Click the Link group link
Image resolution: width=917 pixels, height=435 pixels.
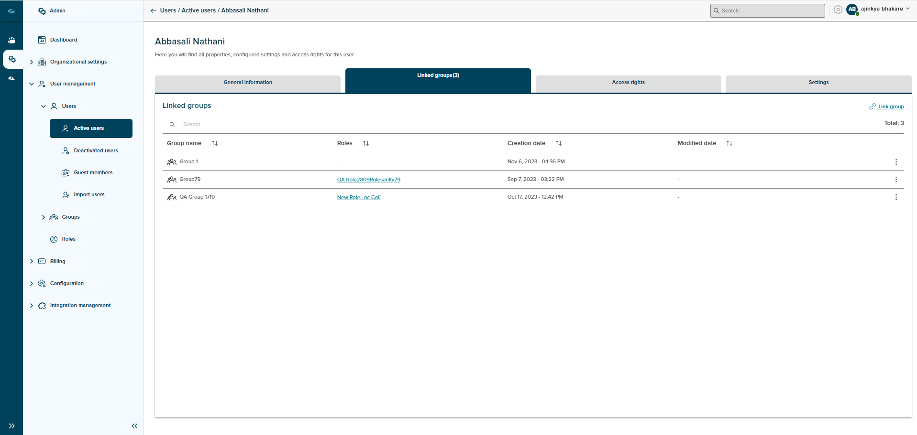point(891,106)
